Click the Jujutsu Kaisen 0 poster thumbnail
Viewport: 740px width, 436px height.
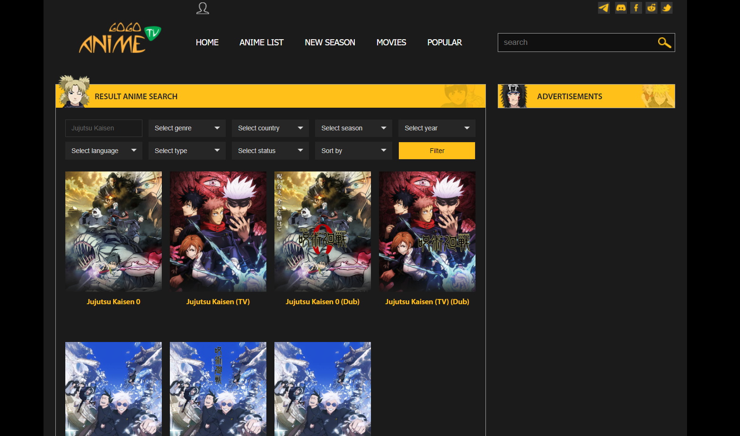tap(114, 231)
